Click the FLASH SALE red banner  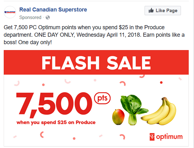pyautogui.click(x=96, y=62)
